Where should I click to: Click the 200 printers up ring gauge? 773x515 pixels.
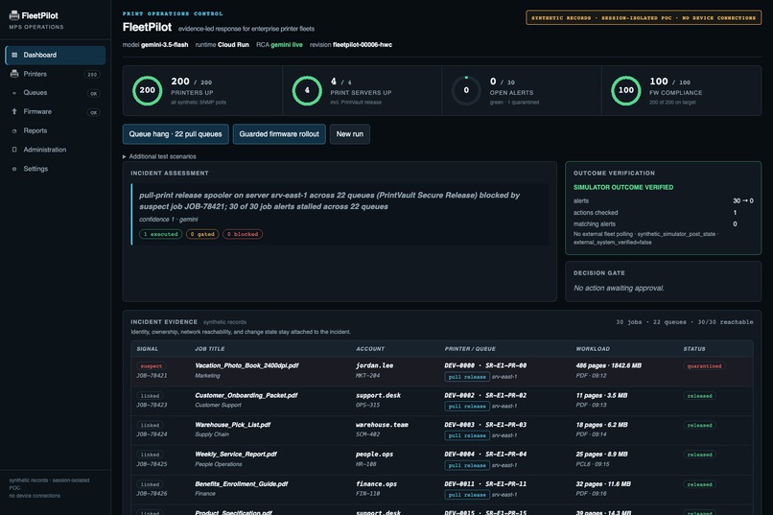[148, 90]
